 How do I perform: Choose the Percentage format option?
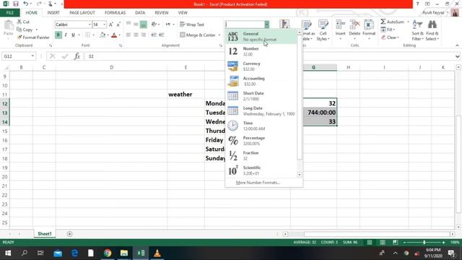pyautogui.click(x=261, y=141)
